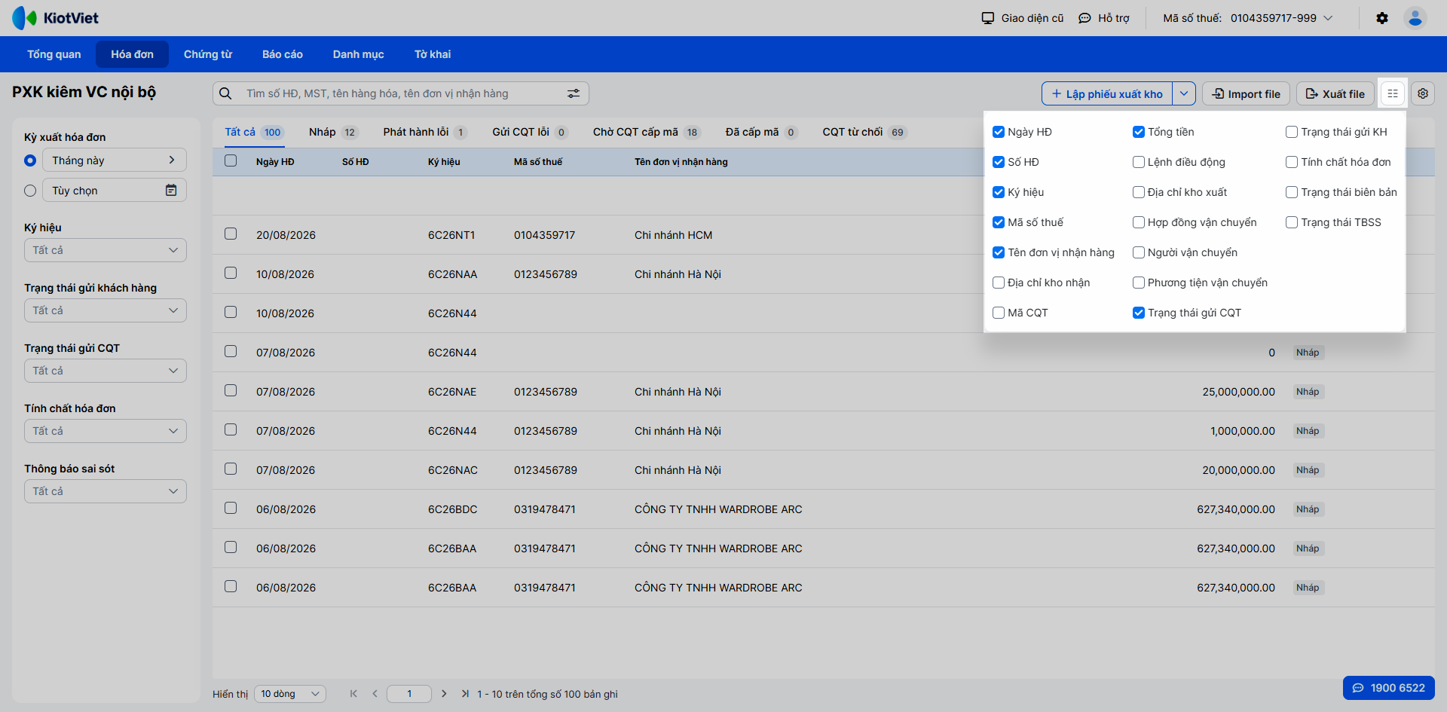Switch to CQT từ chối tab
Screen dimensions: 1447x712
[865, 132]
